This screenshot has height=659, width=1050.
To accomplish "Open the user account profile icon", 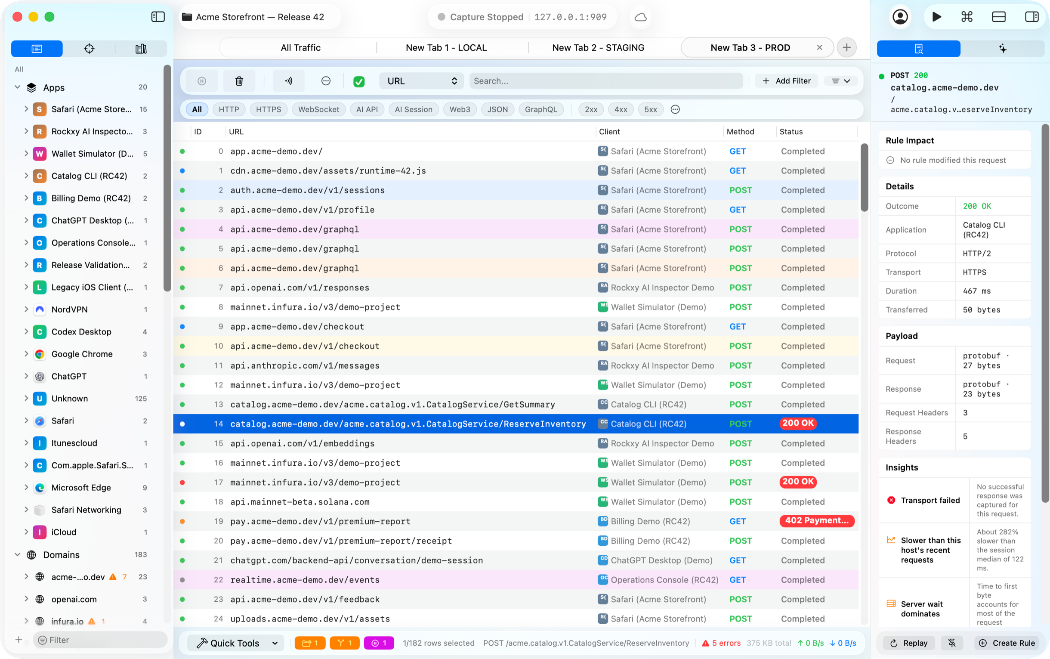I will tap(900, 17).
